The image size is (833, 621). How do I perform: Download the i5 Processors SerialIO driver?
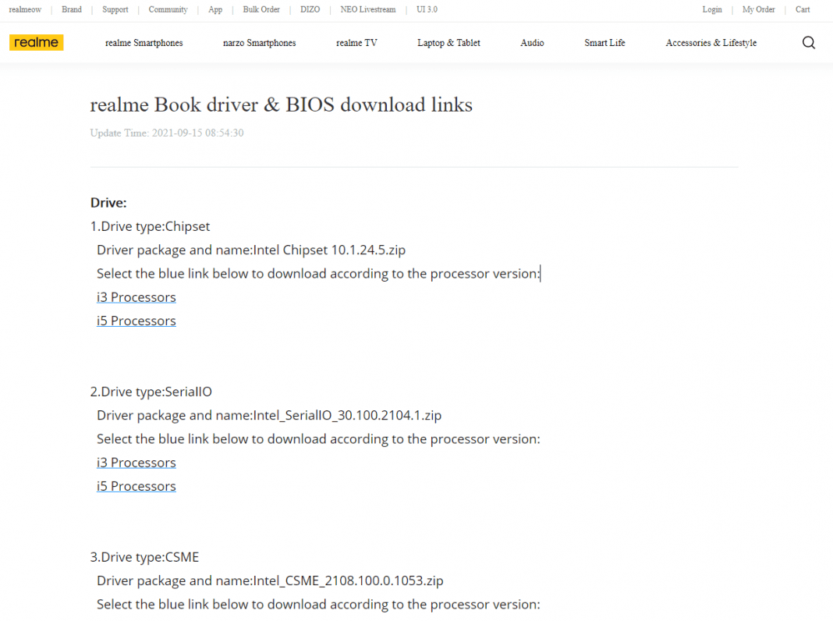pyautogui.click(x=136, y=485)
